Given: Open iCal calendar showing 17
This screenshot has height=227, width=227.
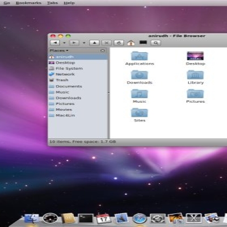Looking at the screenshot, I should [103, 218].
